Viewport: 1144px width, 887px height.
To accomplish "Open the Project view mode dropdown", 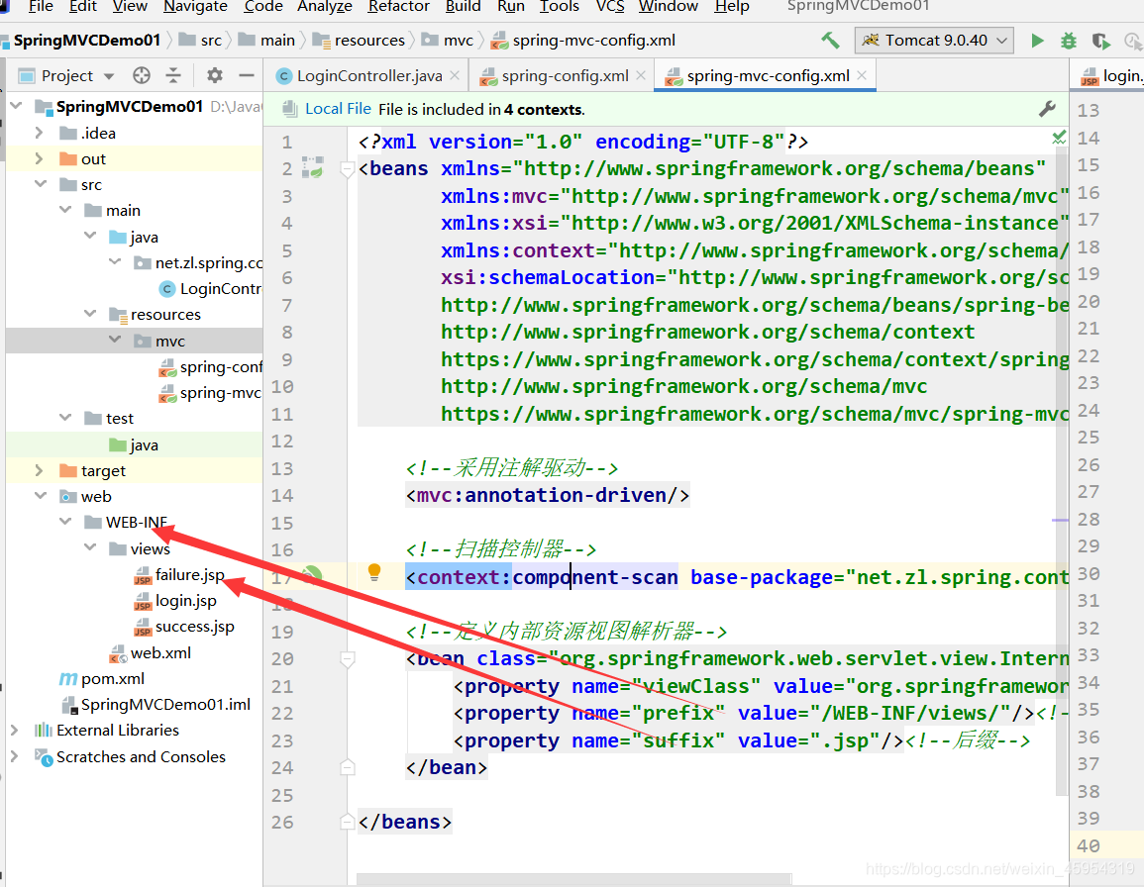I will tap(109, 76).
